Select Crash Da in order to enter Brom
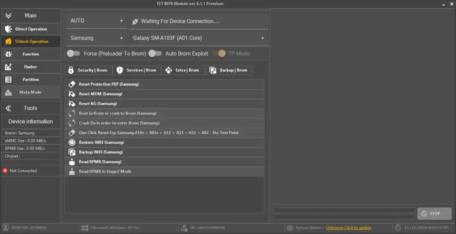Screen dimensions: 456x234 point(165,123)
